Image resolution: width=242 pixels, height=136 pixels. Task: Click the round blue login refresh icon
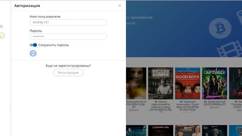(33, 53)
